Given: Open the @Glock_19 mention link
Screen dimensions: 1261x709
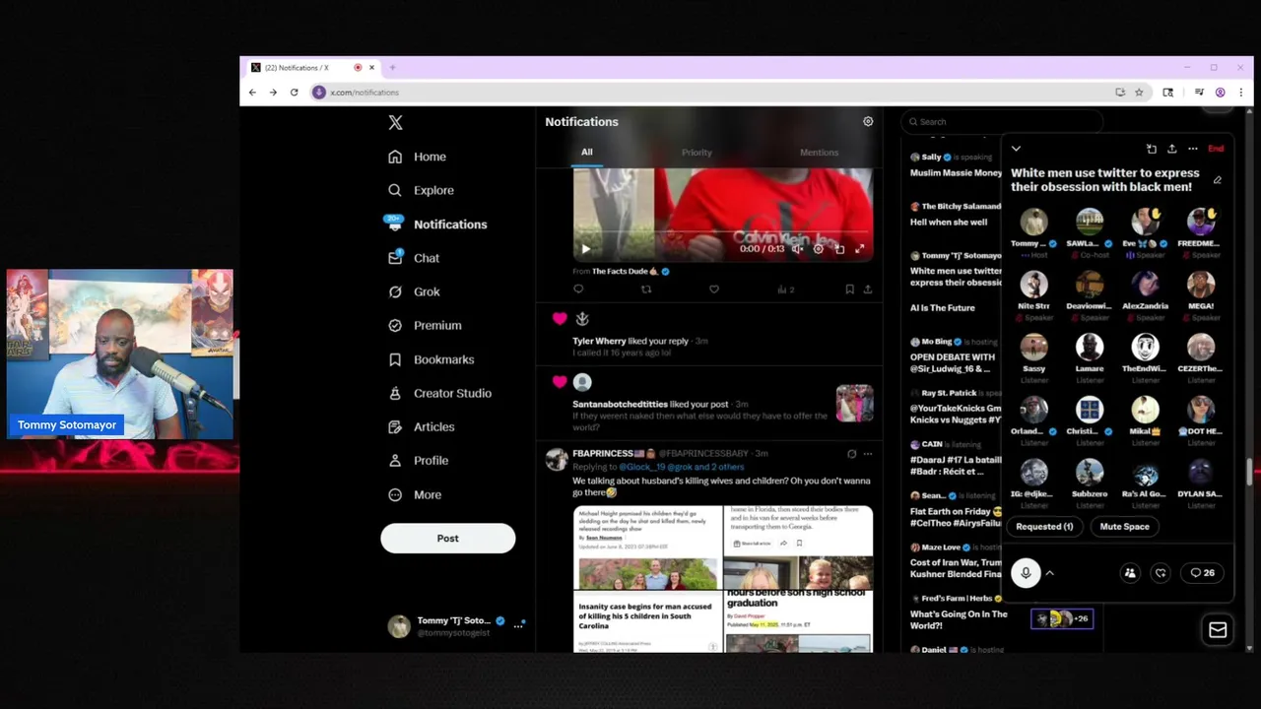Looking at the screenshot, I should tap(640, 467).
